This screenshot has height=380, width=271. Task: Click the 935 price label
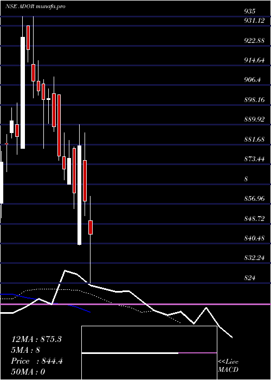click(249, 11)
